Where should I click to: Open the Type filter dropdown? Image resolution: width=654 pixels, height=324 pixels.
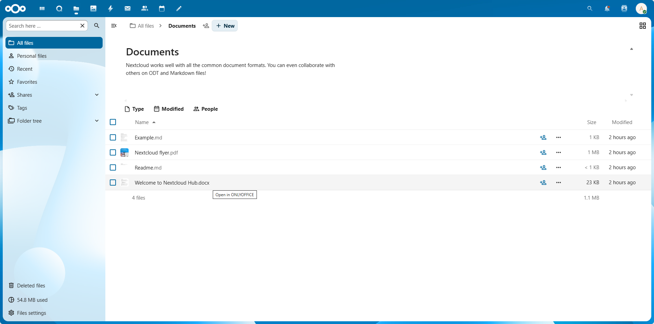pos(134,109)
